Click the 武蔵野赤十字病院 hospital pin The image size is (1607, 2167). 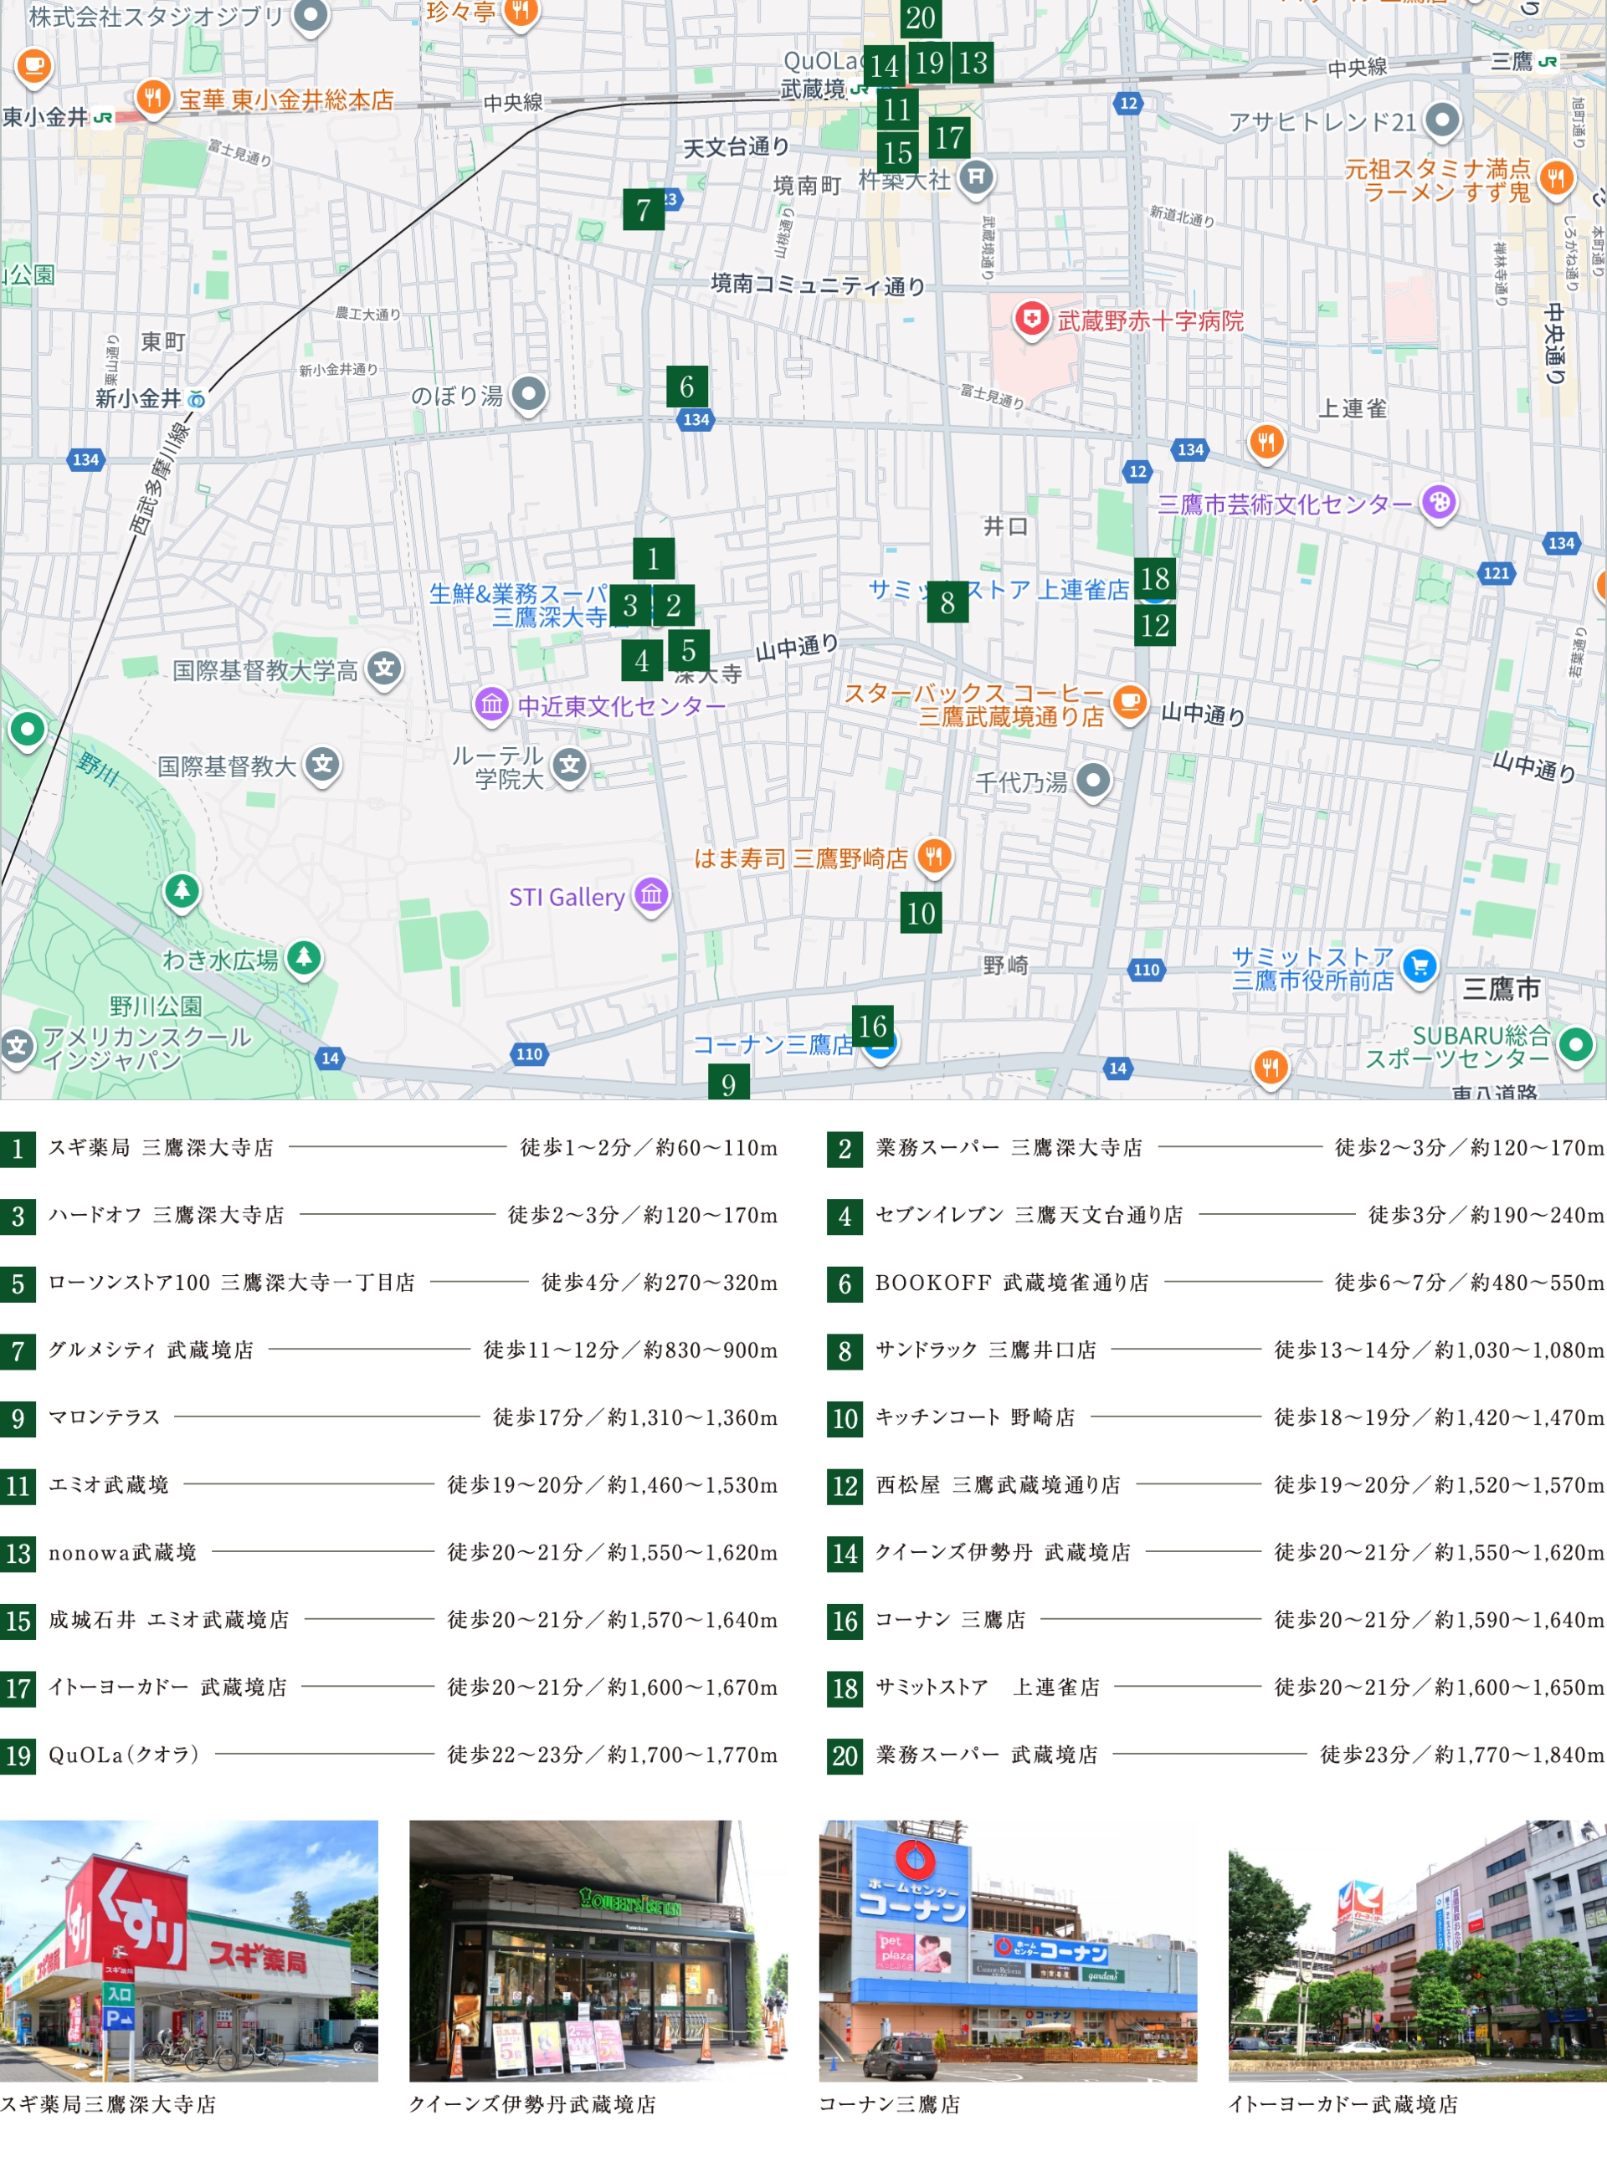tap(1031, 320)
